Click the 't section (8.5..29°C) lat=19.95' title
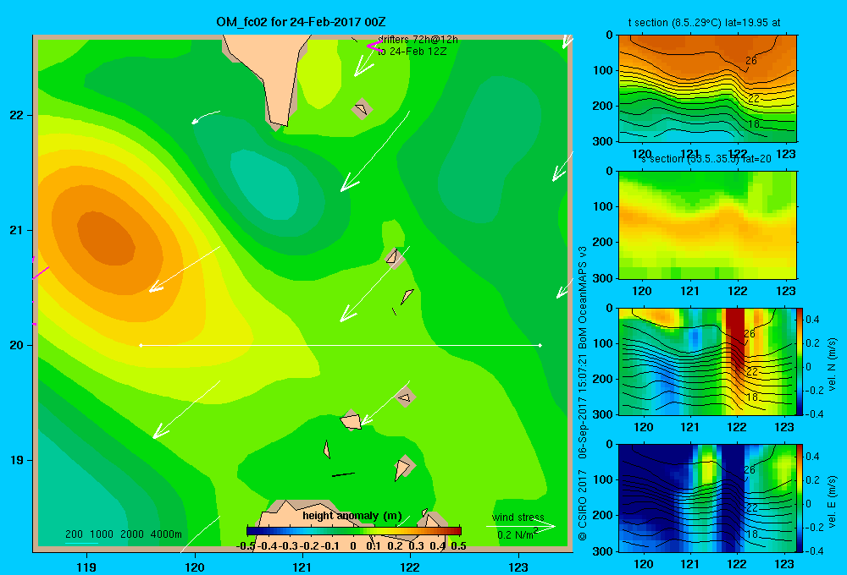 click(x=704, y=23)
